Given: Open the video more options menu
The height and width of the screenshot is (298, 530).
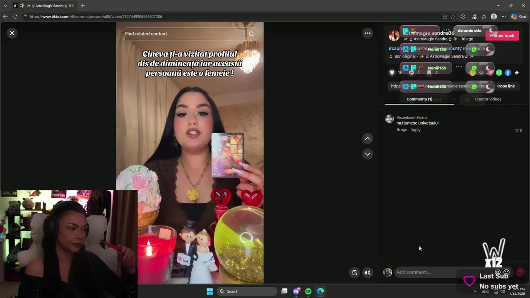Looking at the screenshot, I should (367, 33).
